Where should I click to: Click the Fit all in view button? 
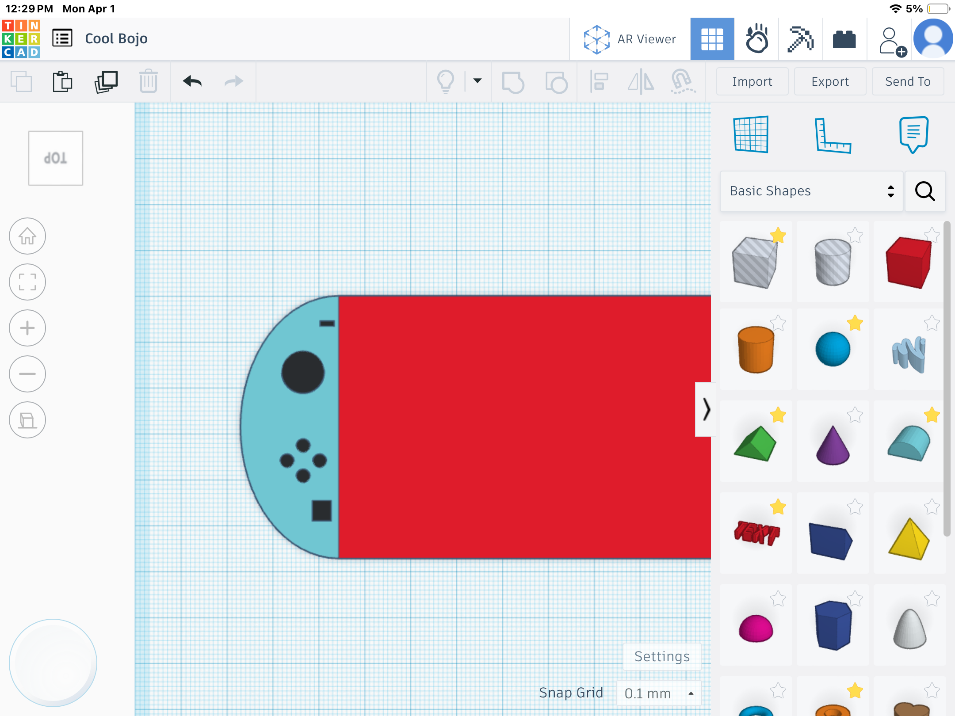(x=27, y=282)
